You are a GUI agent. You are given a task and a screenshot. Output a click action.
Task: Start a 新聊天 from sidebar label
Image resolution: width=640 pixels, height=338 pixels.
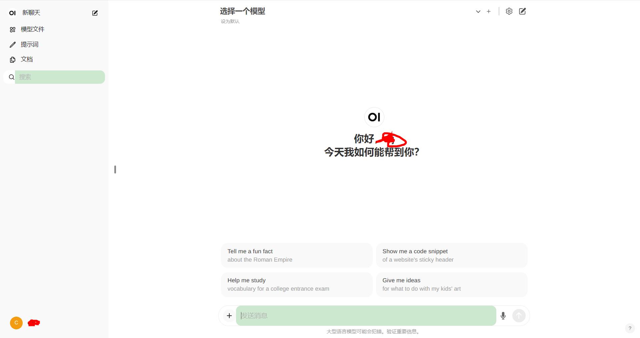(x=31, y=13)
